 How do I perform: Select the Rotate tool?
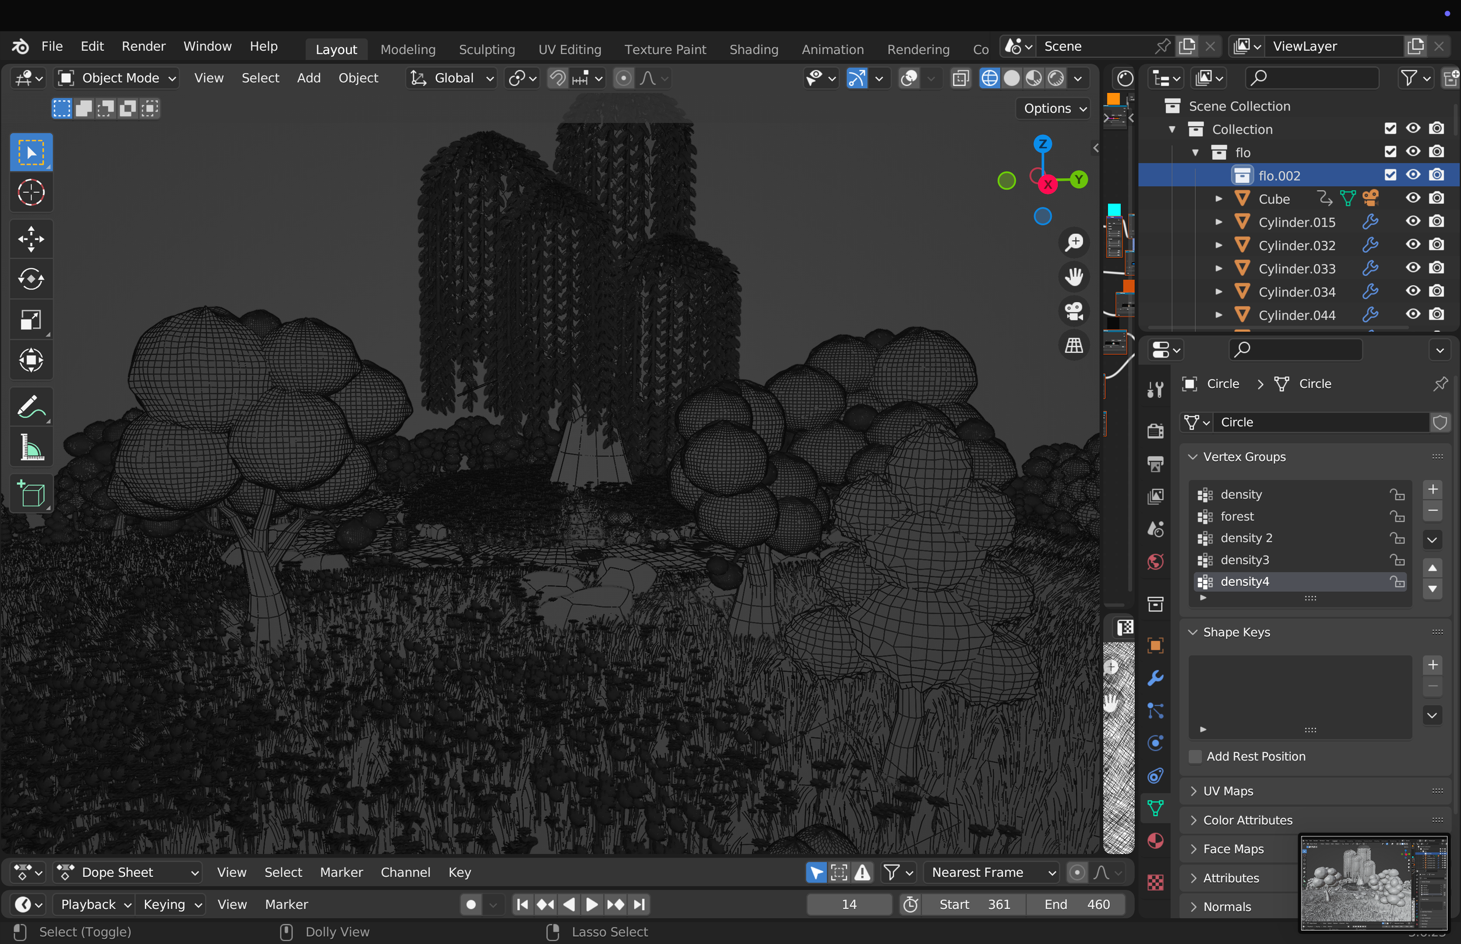click(x=30, y=280)
